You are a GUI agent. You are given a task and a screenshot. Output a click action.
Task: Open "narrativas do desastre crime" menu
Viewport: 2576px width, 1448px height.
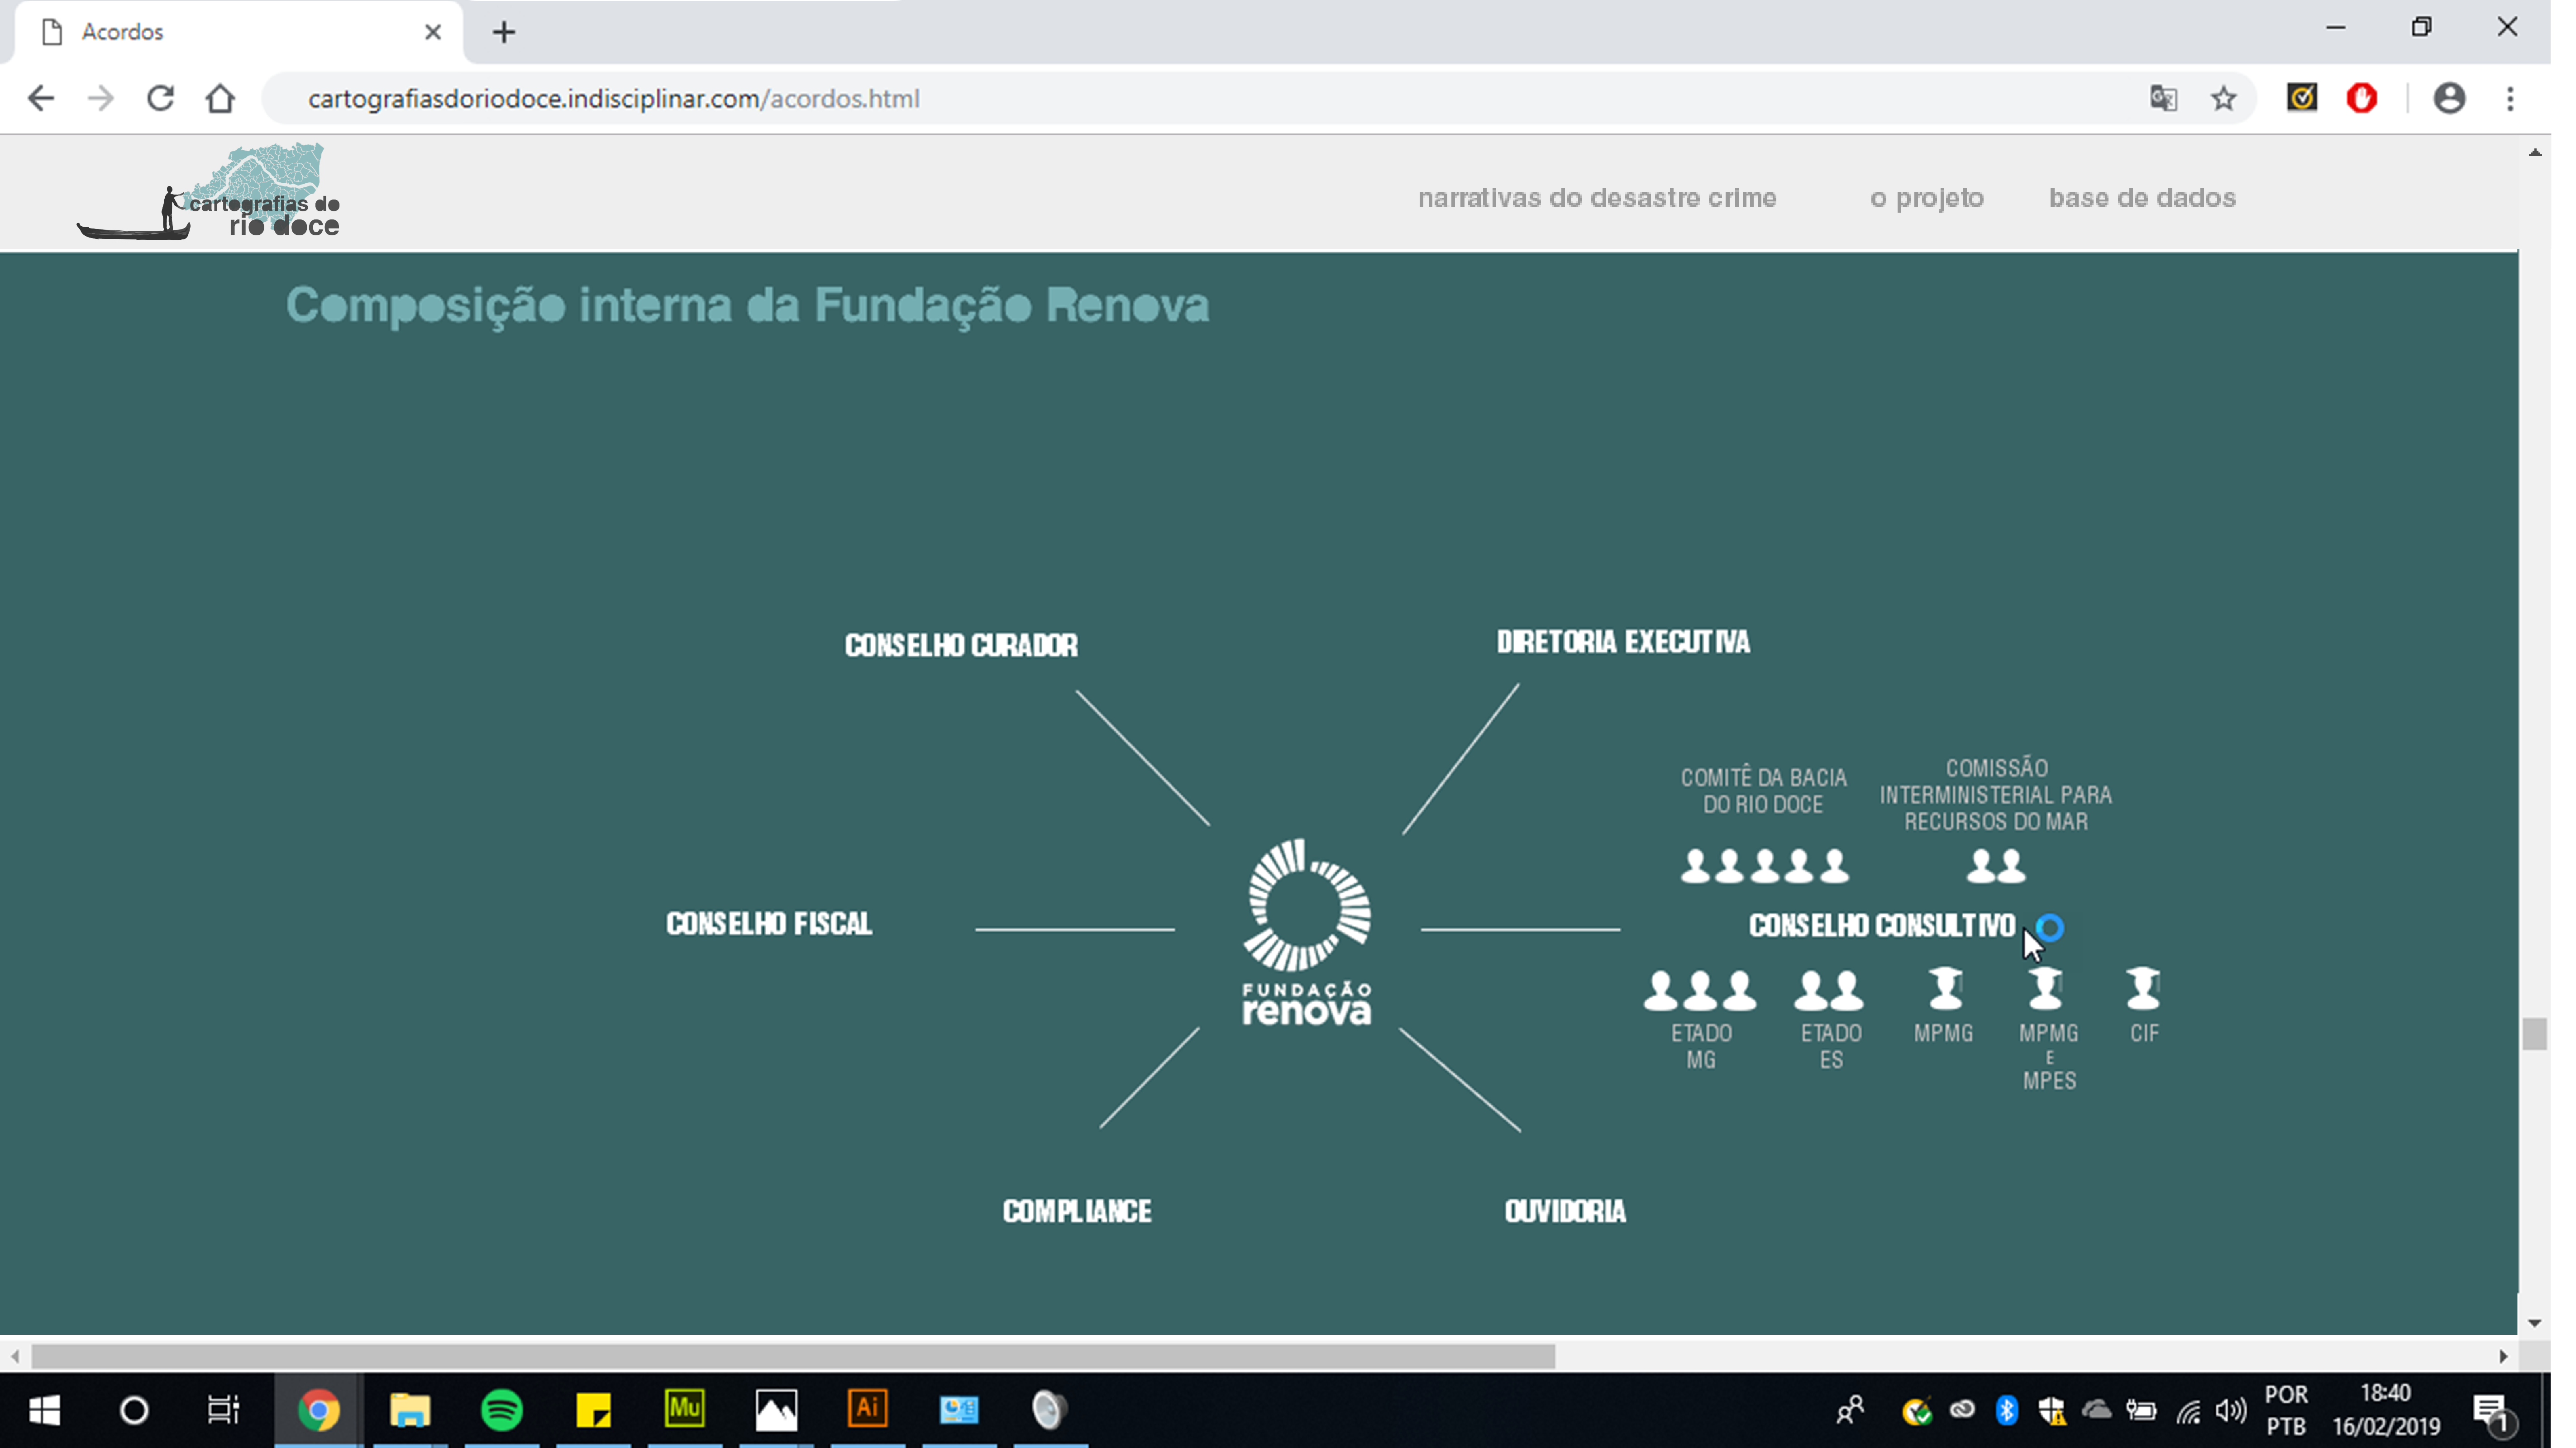coord(1597,198)
